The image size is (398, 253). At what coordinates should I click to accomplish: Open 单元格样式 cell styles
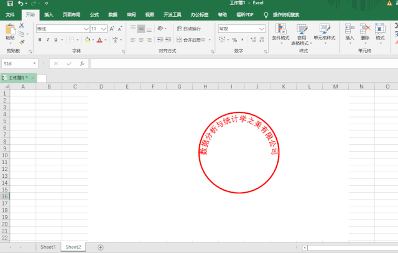(325, 33)
